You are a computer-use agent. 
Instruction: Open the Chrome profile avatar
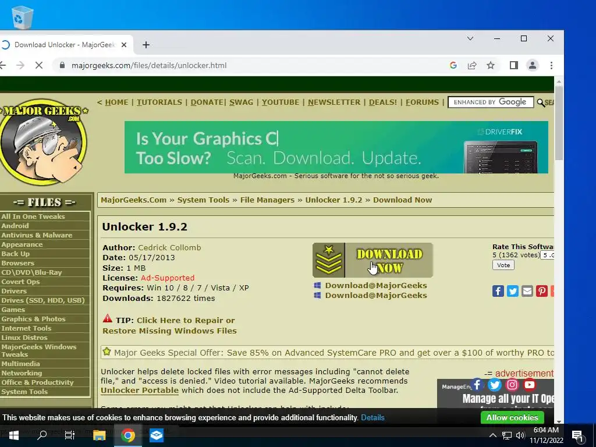pos(533,65)
